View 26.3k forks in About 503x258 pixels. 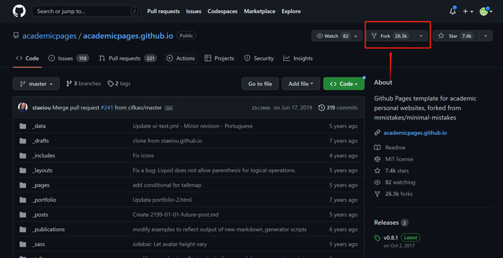394,193
